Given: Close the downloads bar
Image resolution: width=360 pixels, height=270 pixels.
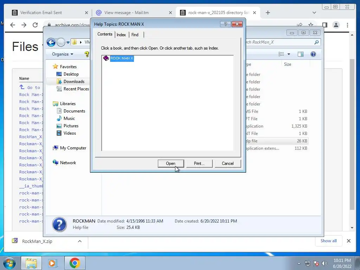Looking at the screenshot, I should point(348,241).
